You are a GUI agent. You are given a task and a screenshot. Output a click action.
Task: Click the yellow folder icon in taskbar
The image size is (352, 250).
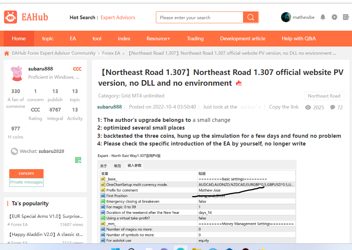196,249
